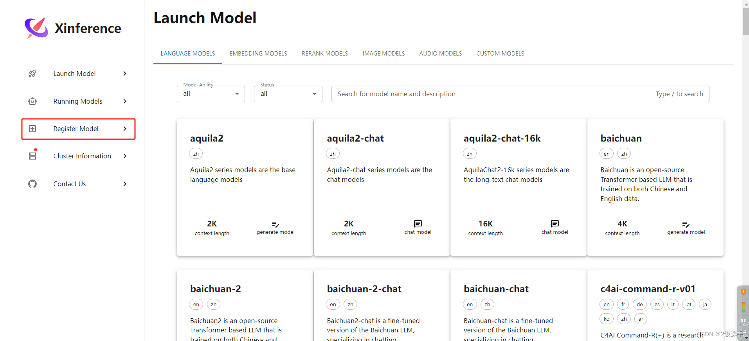This screenshot has width=749, height=341.
Task: Click the es tag on c4ai-command-r-v01 card
Action: [x=657, y=304]
